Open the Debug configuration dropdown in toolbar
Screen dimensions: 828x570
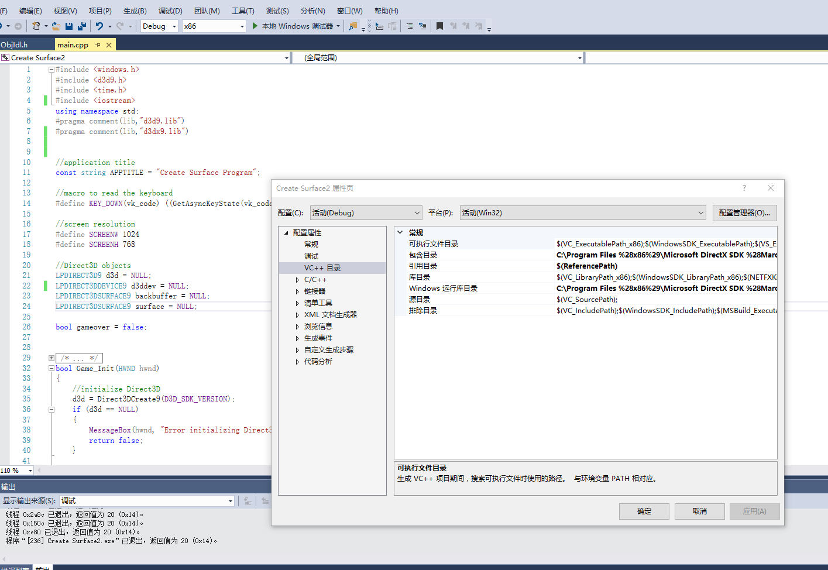159,26
